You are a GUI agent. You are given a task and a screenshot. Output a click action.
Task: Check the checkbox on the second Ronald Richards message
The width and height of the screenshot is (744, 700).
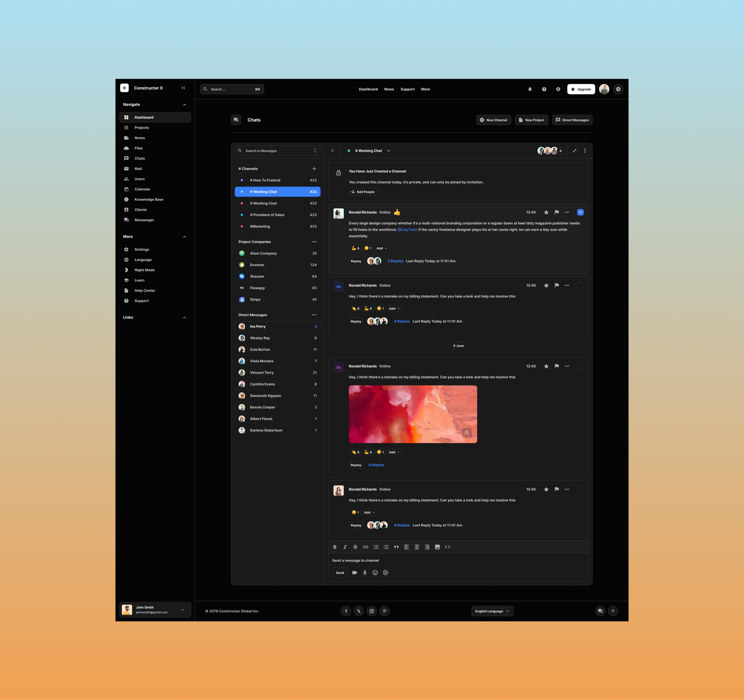click(x=580, y=285)
